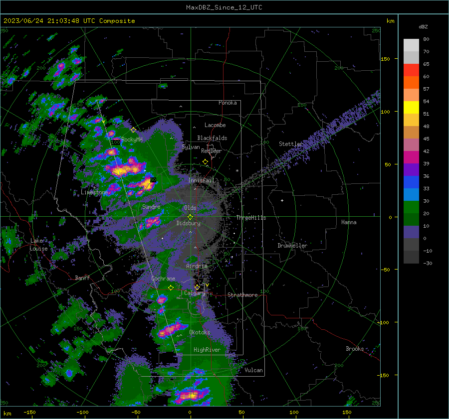The width and height of the screenshot is (449, 419).
Task: Click the Cochrane label
Action: [x=163, y=279]
